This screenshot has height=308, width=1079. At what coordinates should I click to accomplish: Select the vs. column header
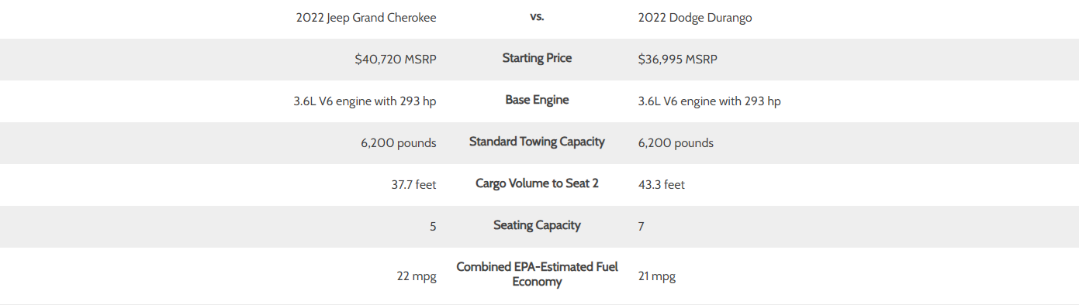(x=537, y=16)
